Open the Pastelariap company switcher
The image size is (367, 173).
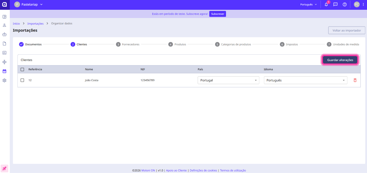tap(28, 5)
